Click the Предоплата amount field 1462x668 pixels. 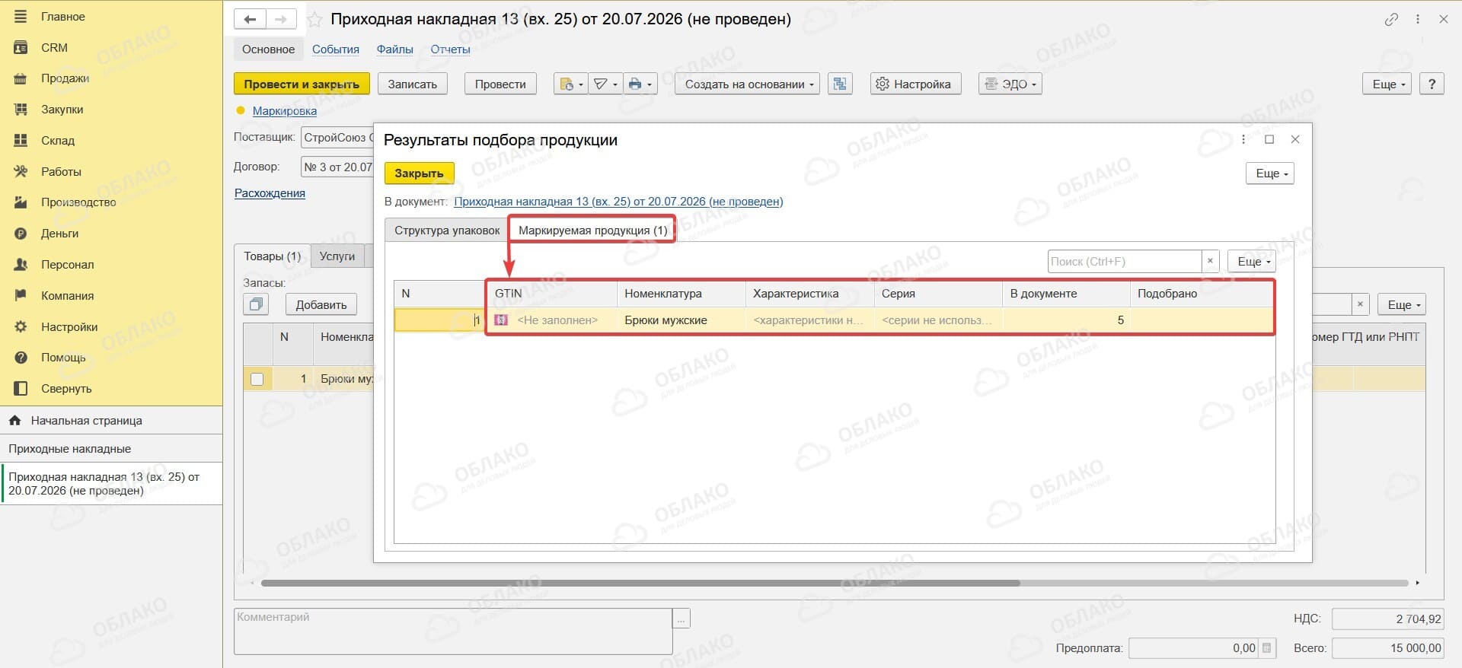pyautogui.click(x=1193, y=648)
